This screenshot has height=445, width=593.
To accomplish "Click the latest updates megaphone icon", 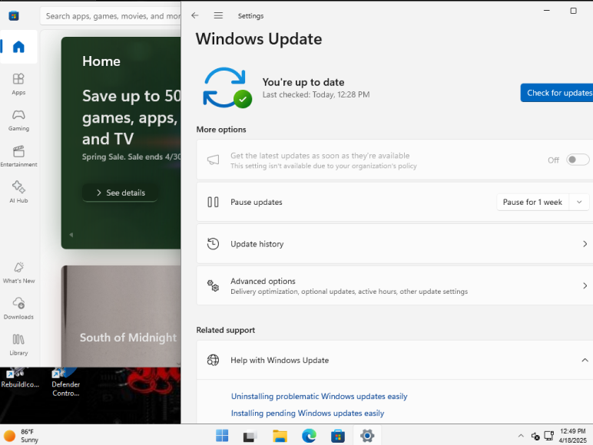I will 213,160.
